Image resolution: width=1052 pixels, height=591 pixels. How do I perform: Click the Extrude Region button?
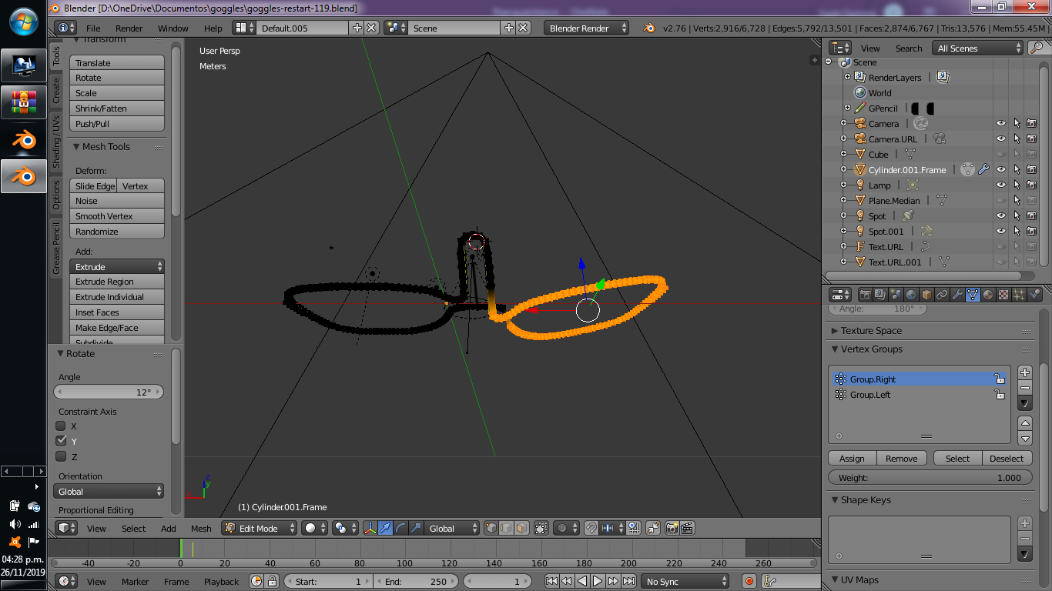coord(117,282)
